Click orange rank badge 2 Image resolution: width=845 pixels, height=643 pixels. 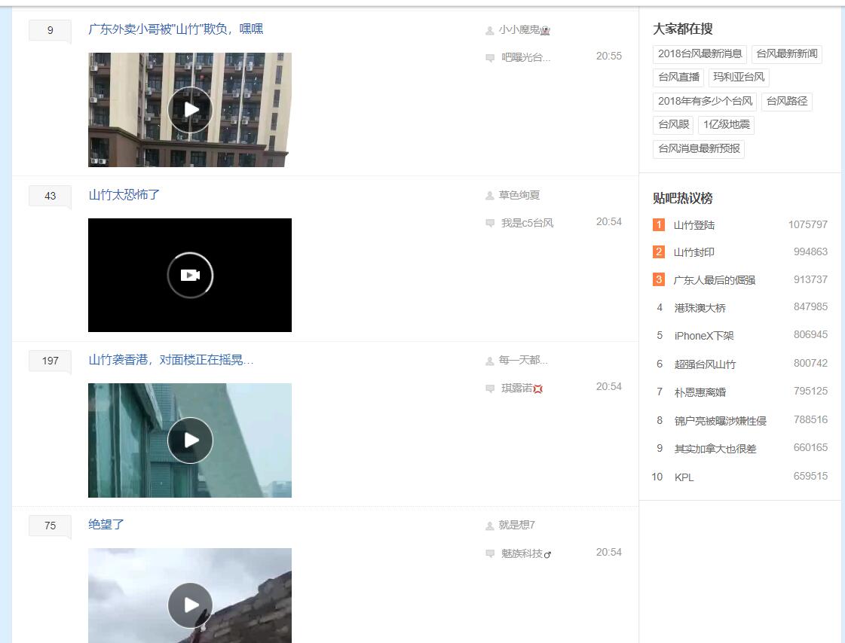[x=659, y=251]
